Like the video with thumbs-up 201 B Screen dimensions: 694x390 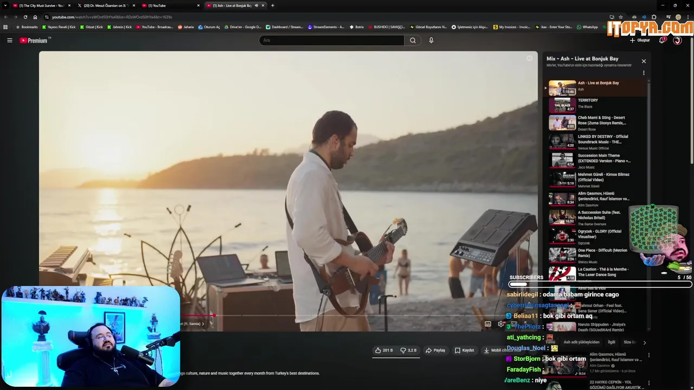point(383,350)
